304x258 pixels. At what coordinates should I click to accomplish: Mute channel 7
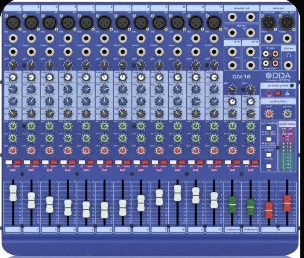pyautogui.click(x=127, y=162)
